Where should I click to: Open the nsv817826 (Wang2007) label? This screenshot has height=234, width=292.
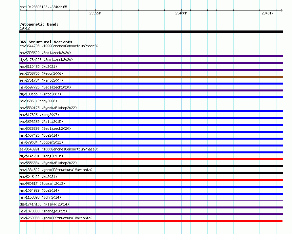[39, 115]
